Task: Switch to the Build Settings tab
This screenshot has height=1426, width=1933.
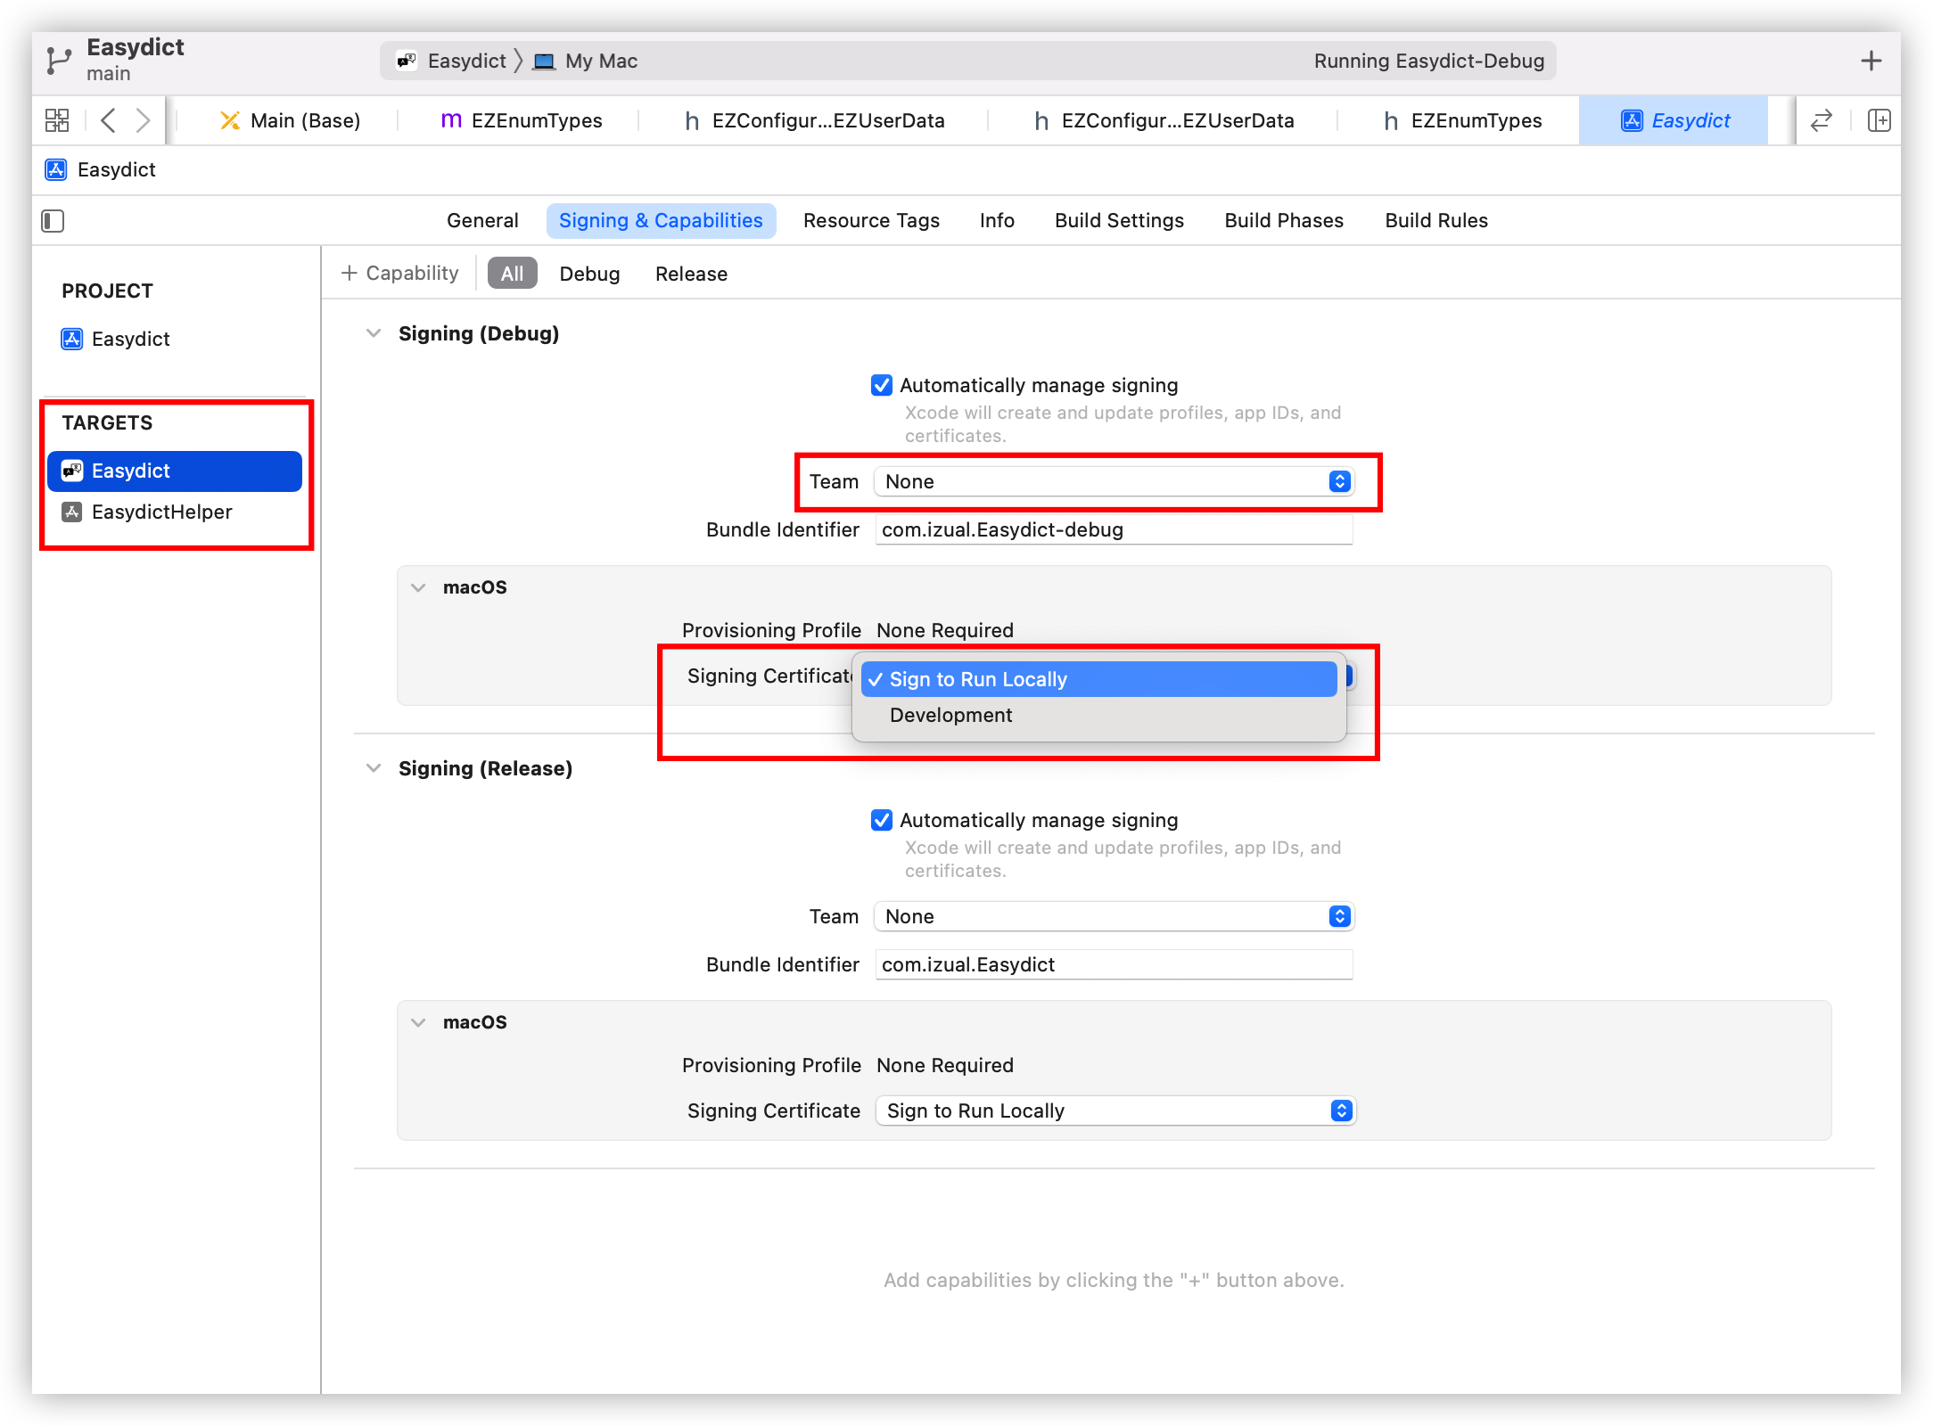Action: (1119, 220)
